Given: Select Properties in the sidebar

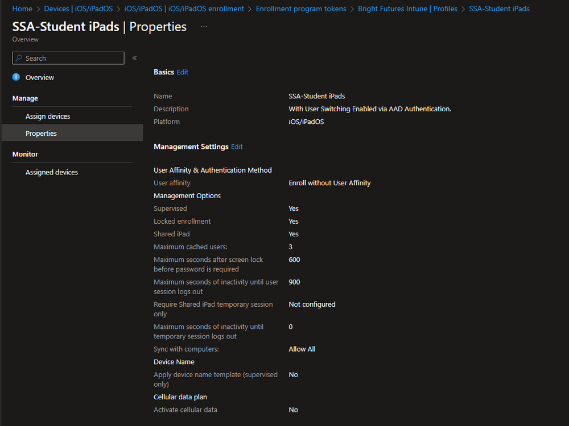Looking at the screenshot, I should coord(72,133).
